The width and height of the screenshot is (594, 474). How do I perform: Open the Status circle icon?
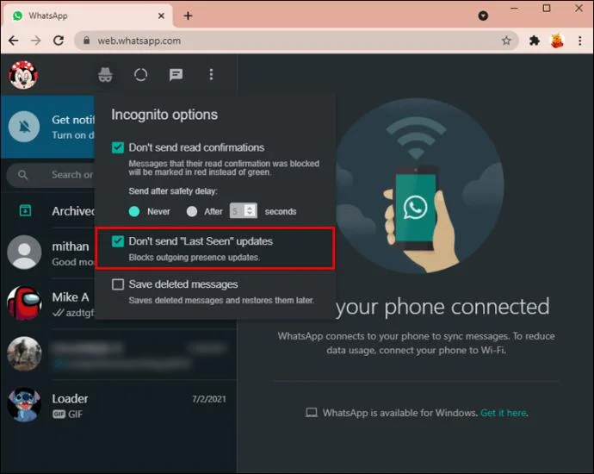140,75
